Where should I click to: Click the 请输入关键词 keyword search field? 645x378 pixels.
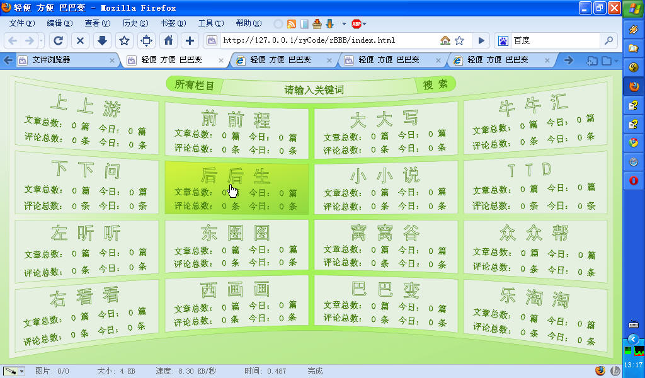pos(314,89)
